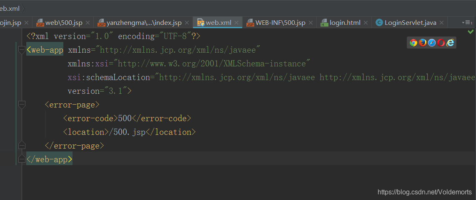
Task: Click the opening <web-app tag name
Action: [45, 50]
